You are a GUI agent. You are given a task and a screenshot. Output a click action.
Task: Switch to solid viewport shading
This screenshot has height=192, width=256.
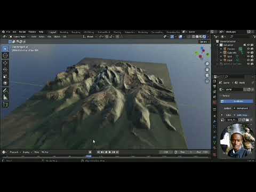[x=197, y=37]
